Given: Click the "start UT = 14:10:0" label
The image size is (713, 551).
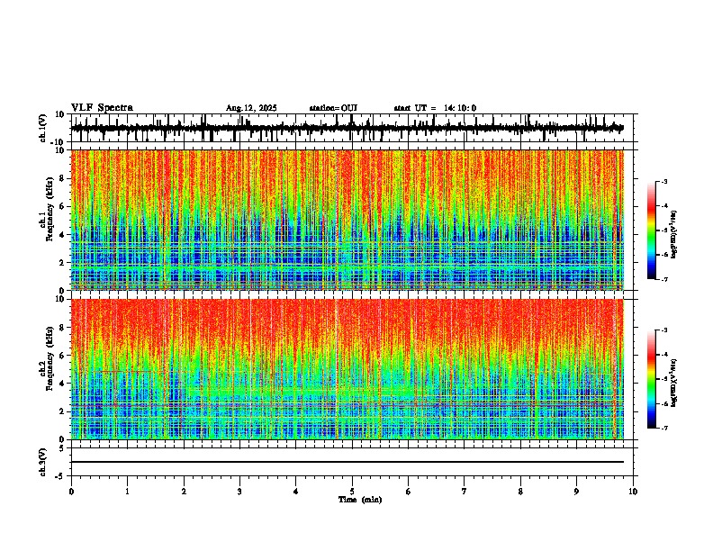Looking at the screenshot, I should coord(435,108).
